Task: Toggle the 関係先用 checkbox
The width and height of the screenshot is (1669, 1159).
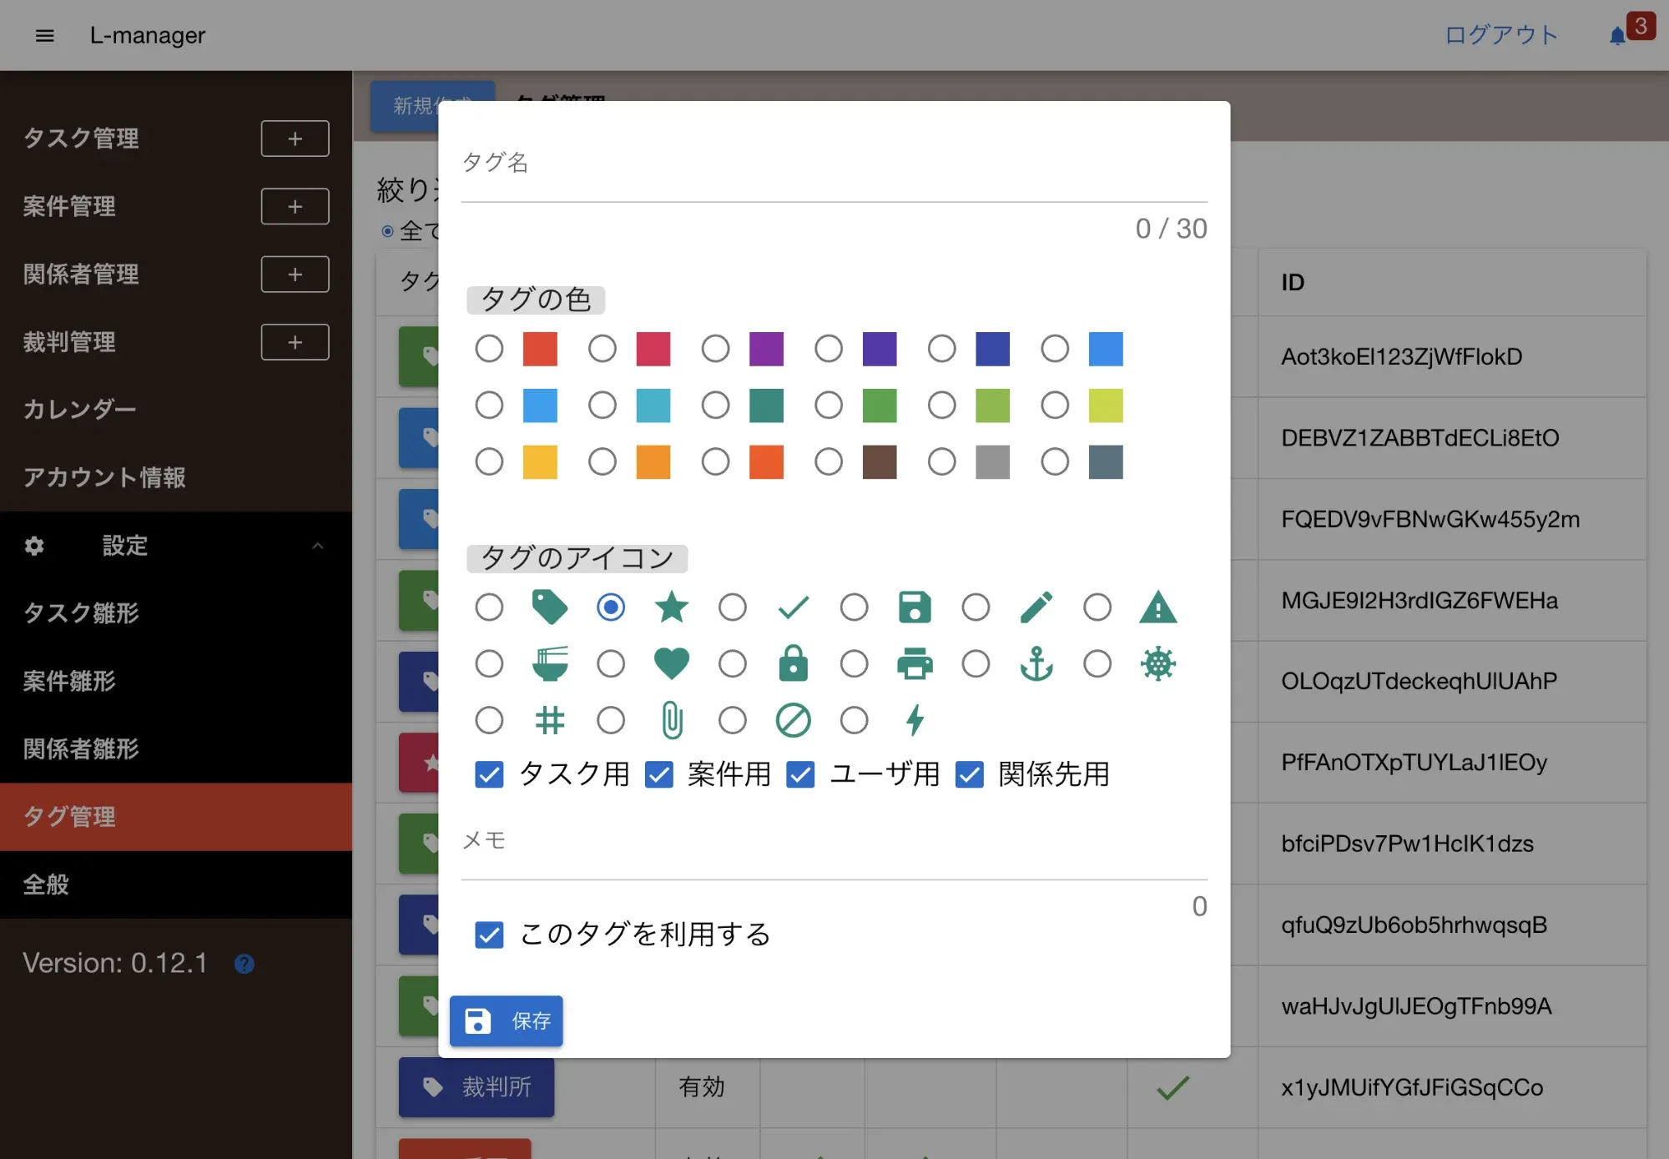Action: point(970,774)
